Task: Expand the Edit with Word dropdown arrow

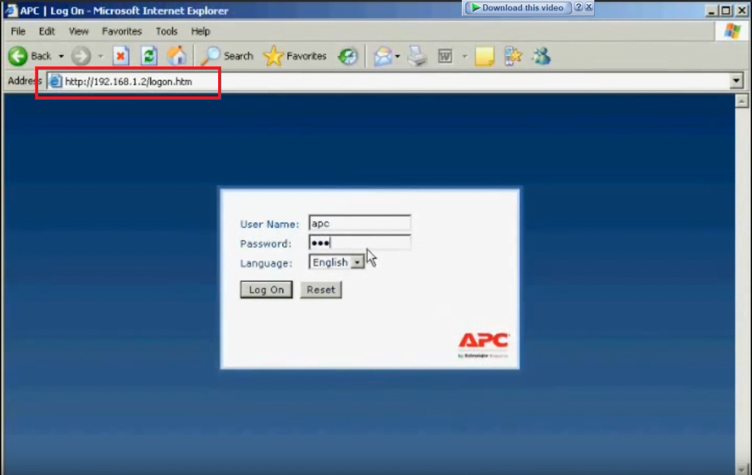Action: coord(465,57)
